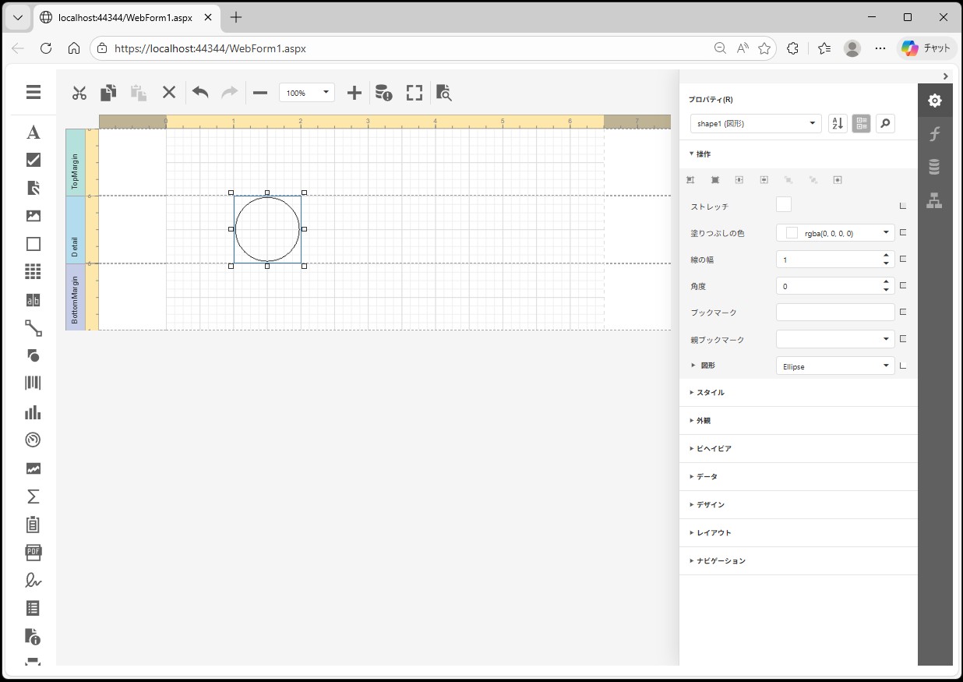963x682 pixels.
Task: Open the preview report icon in toolbar
Action: 443,93
